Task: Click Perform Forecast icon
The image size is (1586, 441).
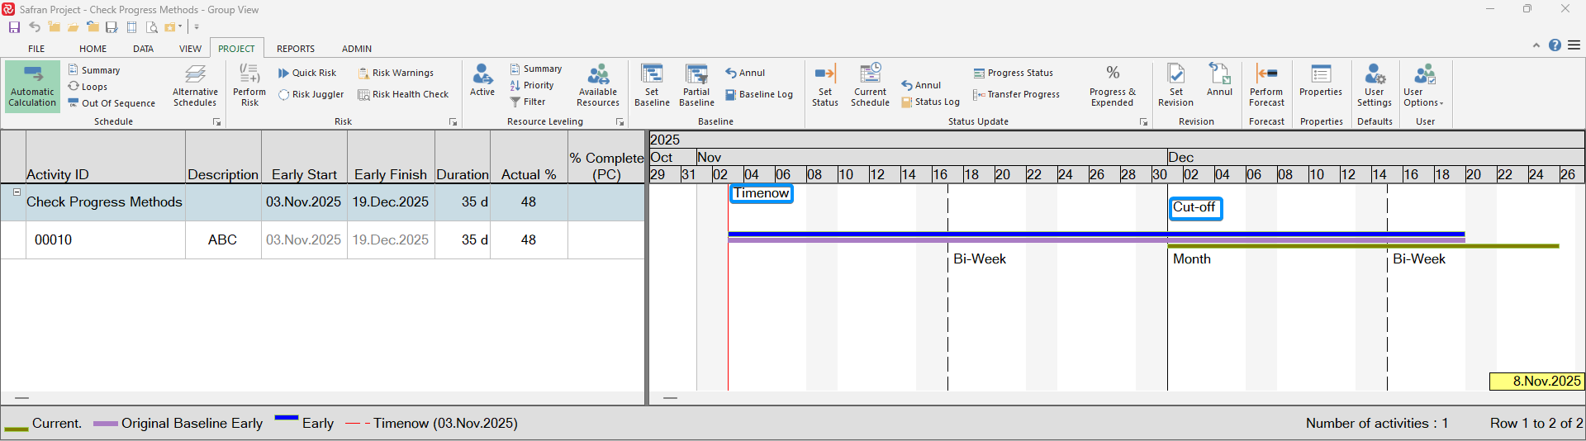Action: coord(1266,86)
